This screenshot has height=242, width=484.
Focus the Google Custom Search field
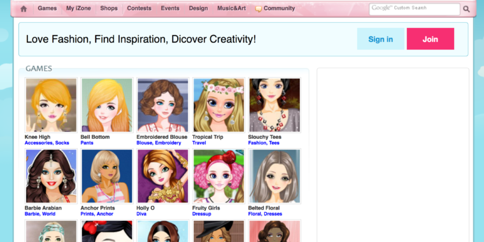pyautogui.click(x=415, y=10)
